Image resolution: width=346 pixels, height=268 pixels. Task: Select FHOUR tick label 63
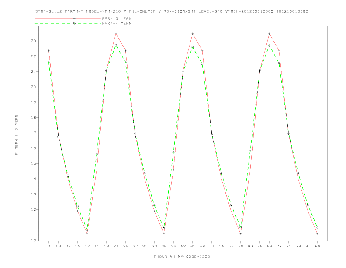tap(250, 246)
